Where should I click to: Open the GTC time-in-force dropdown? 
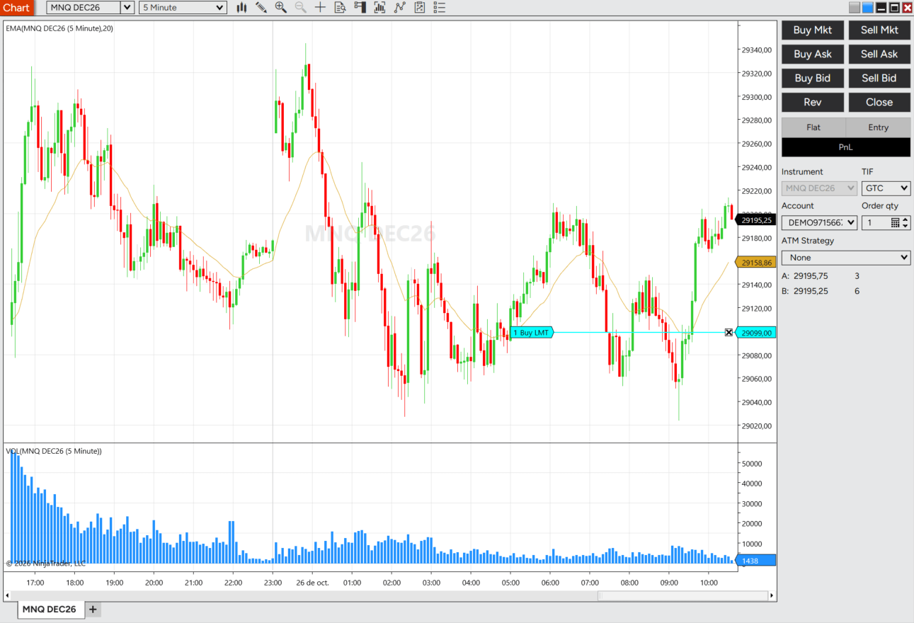click(886, 188)
